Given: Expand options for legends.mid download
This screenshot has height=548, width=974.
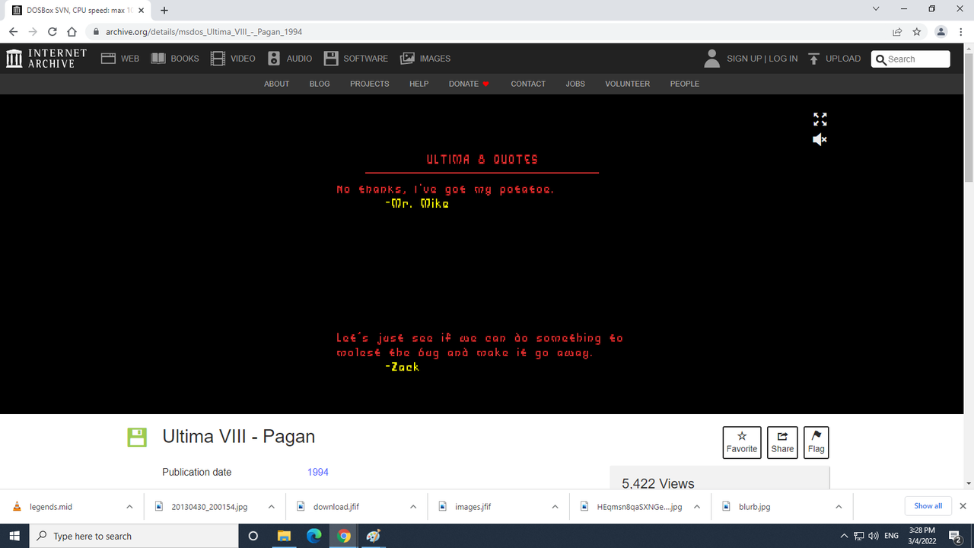Looking at the screenshot, I should (x=129, y=506).
